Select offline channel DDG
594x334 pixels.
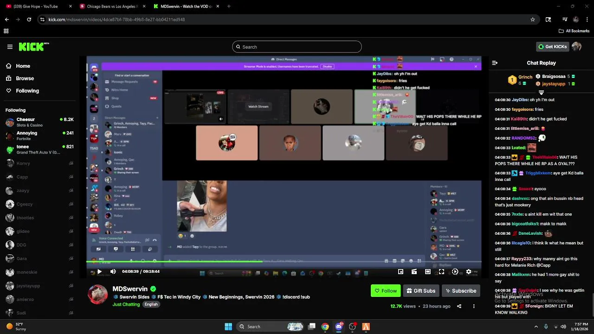tap(39, 245)
